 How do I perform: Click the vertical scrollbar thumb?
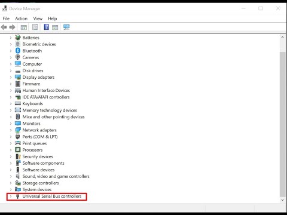pos(282,124)
